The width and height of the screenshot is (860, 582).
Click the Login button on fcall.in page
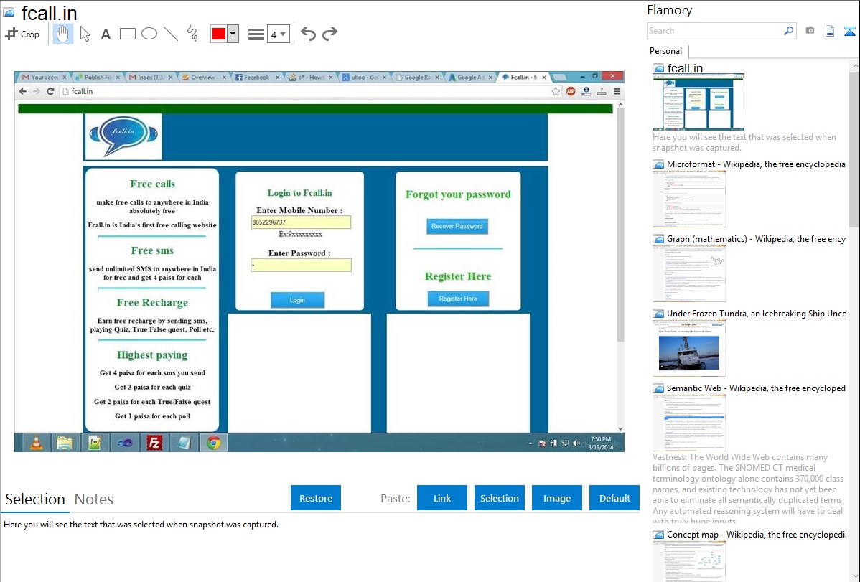[297, 300]
